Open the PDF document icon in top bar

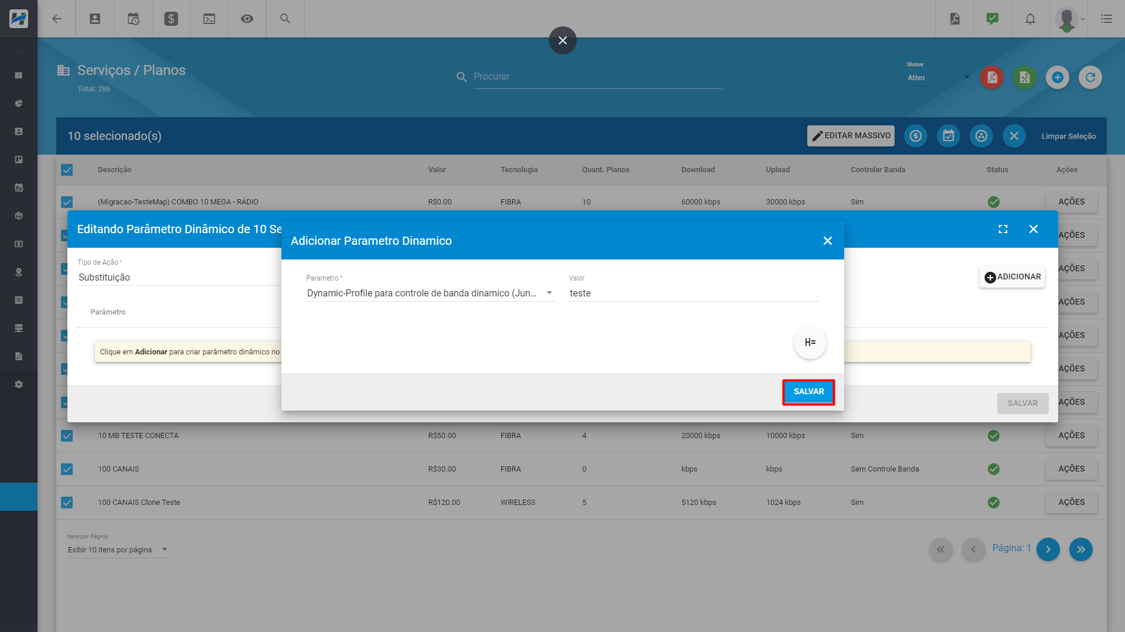(x=955, y=19)
